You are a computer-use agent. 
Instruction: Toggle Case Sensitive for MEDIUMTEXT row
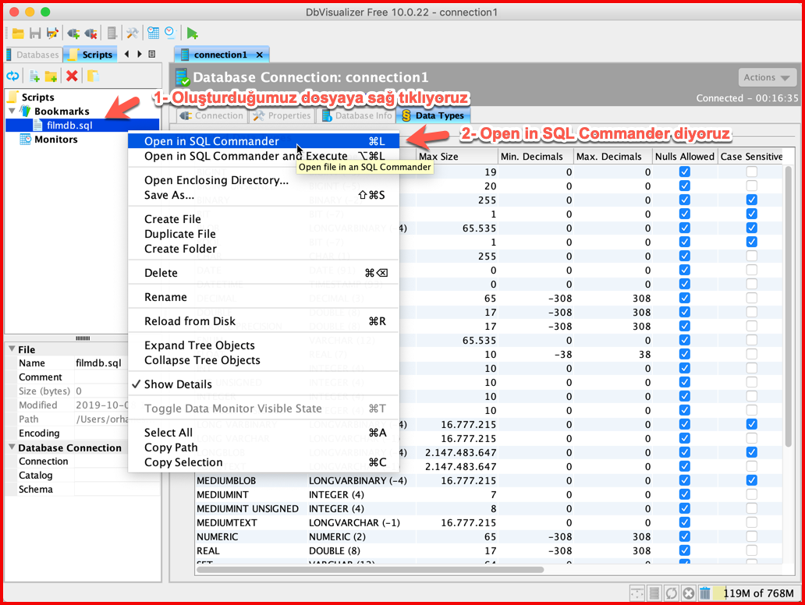752,522
